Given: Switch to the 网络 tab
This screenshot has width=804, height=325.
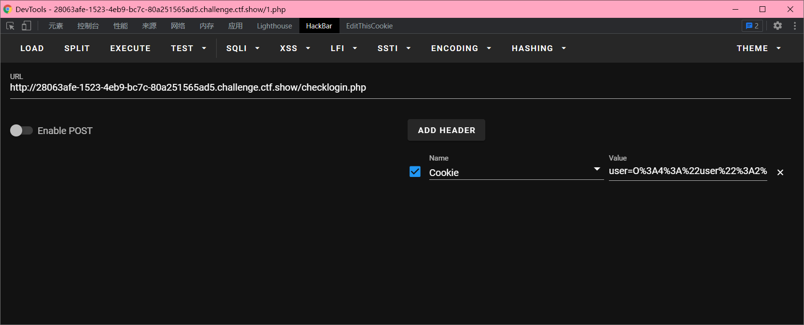Looking at the screenshot, I should click(x=178, y=26).
